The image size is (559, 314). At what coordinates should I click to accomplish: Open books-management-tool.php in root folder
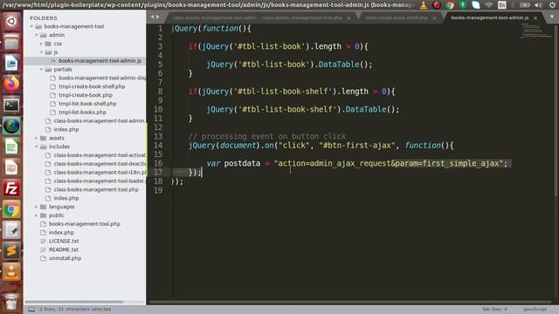coord(85,224)
